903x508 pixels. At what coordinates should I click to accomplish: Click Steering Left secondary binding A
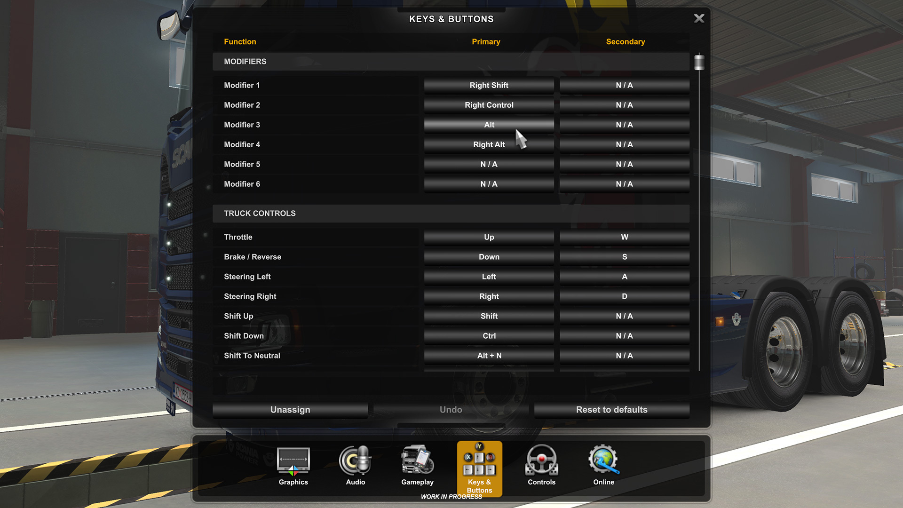click(x=624, y=277)
